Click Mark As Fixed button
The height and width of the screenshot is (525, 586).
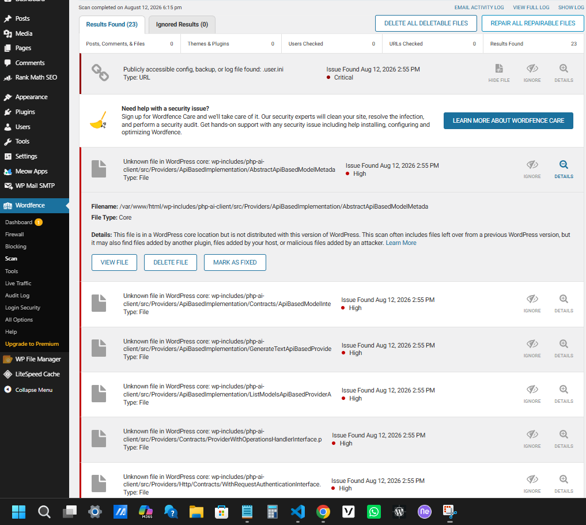point(235,262)
